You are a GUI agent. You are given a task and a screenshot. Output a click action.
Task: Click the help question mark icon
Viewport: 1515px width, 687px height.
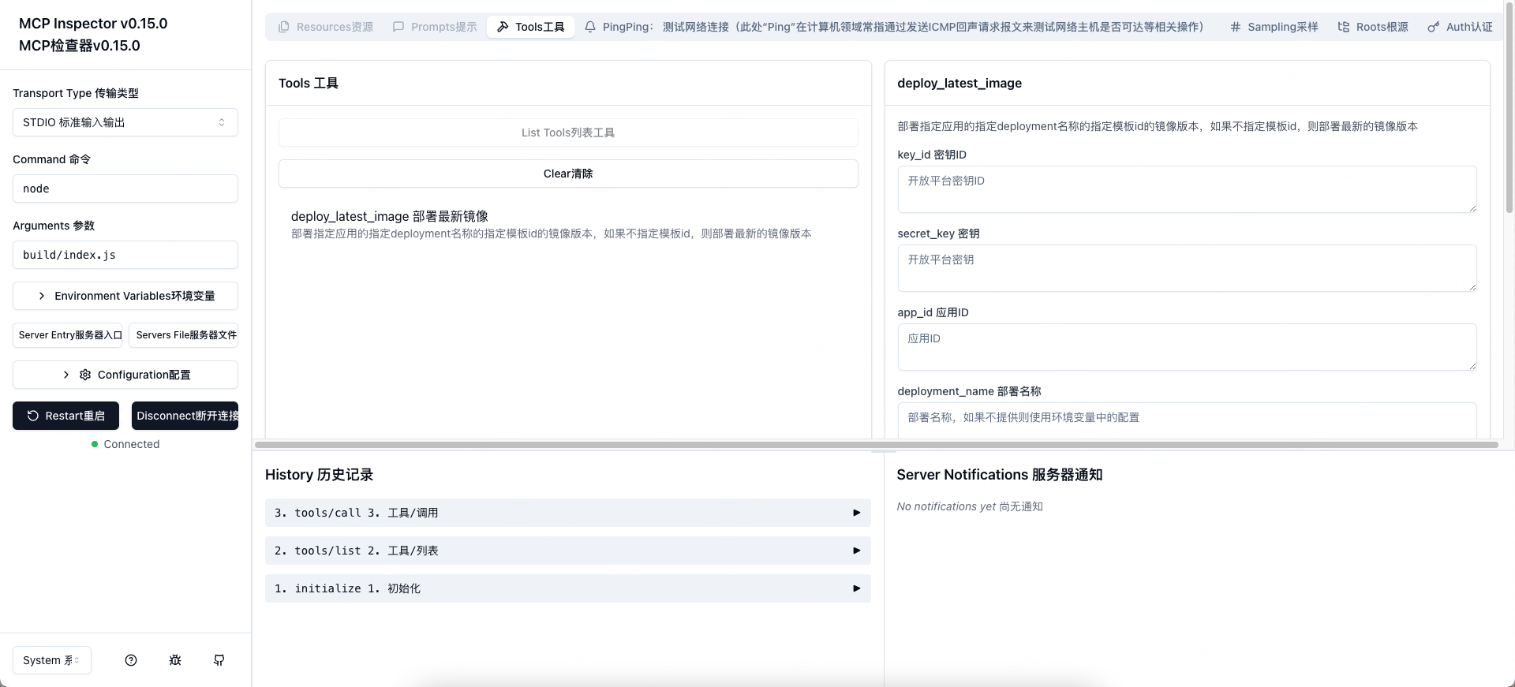131,660
